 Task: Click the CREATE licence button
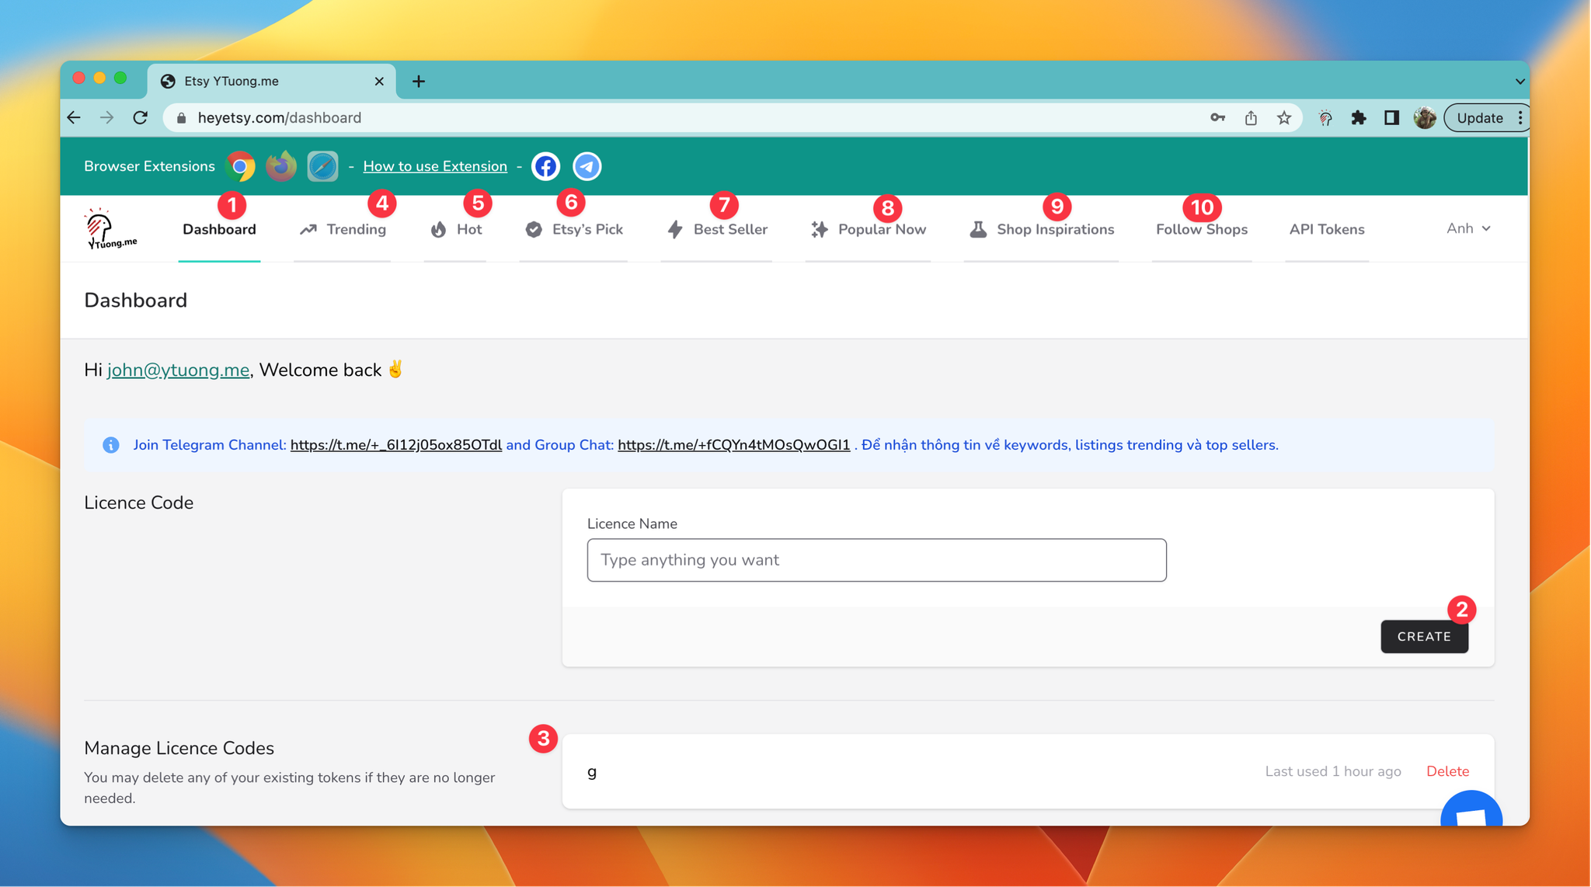[1424, 636]
